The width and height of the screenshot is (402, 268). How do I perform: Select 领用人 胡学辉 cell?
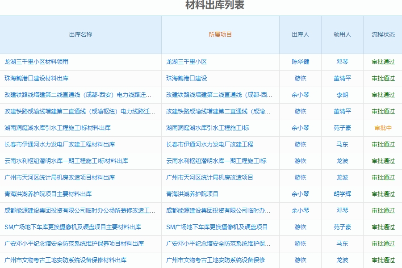pos(342,194)
